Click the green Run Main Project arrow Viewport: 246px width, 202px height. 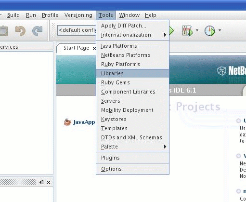click(x=171, y=30)
